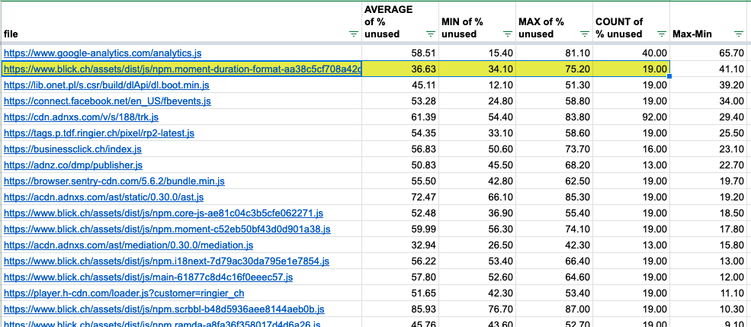Viewport: 751px width, 327px height.
Task: Select average cell 32.94
Action: pos(400,245)
